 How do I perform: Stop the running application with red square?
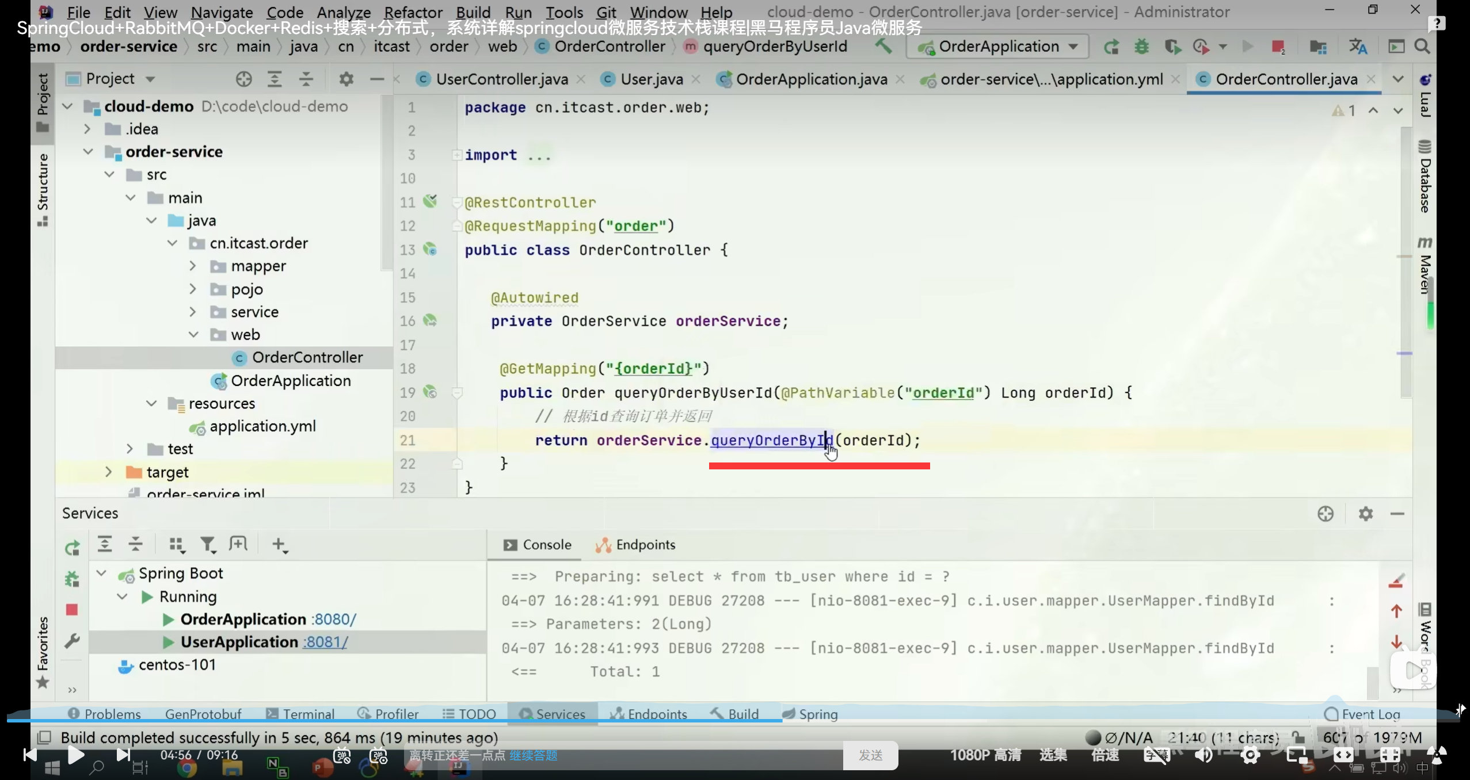click(1277, 47)
